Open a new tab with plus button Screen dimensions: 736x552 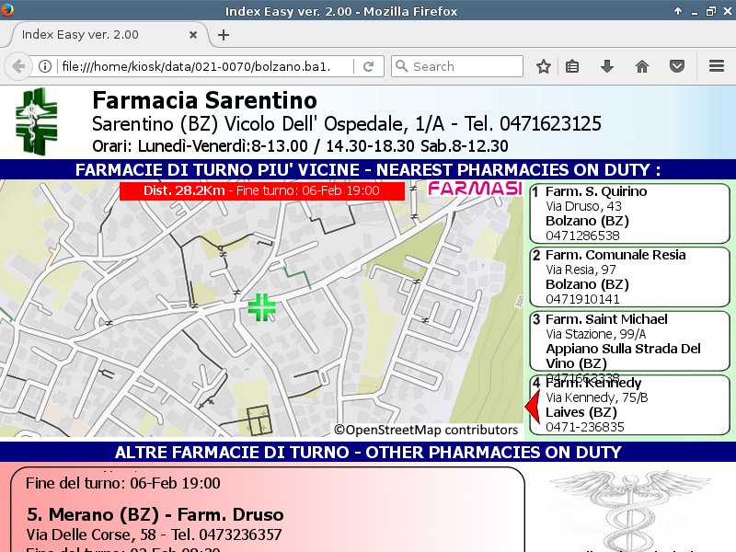(x=224, y=35)
